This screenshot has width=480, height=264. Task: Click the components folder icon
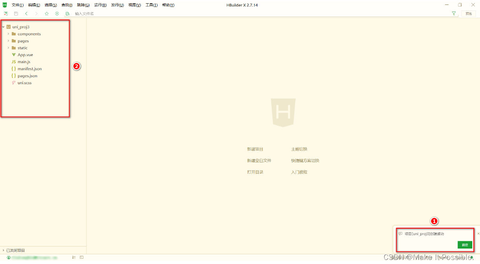click(13, 34)
